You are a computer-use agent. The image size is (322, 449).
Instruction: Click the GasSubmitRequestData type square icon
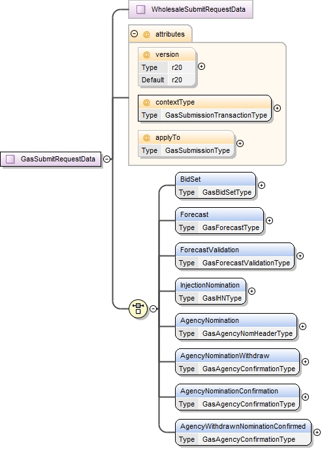[10, 159]
